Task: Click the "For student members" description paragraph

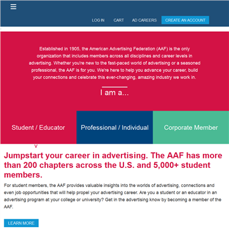Action: tap(113, 196)
